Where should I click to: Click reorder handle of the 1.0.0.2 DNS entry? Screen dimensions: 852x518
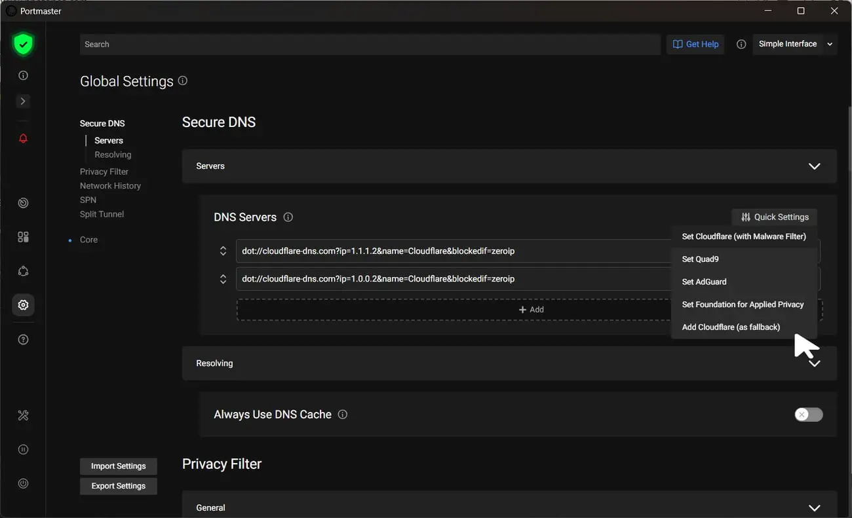point(223,279)
